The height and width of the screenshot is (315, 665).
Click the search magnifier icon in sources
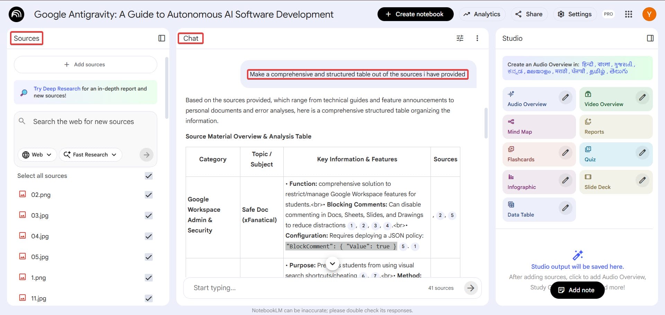(x=22, y=121)
